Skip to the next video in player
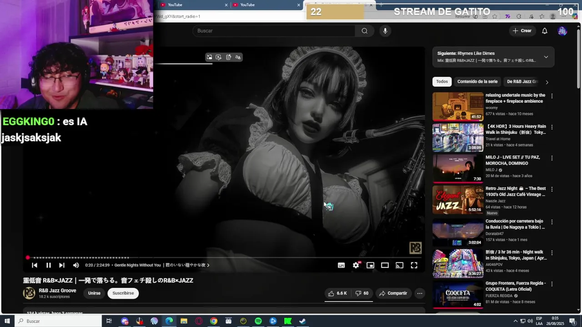This screenshot has height=327, width=582. point(62,265)
